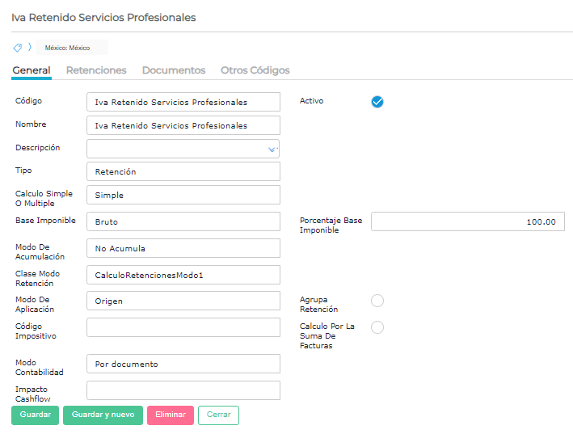Go to the Otros Códigos tab
Viewport: 573px width, 434px height.
255,70
